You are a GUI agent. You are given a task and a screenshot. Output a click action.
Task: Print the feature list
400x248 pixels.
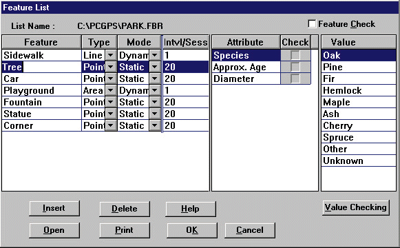point(125,230)
